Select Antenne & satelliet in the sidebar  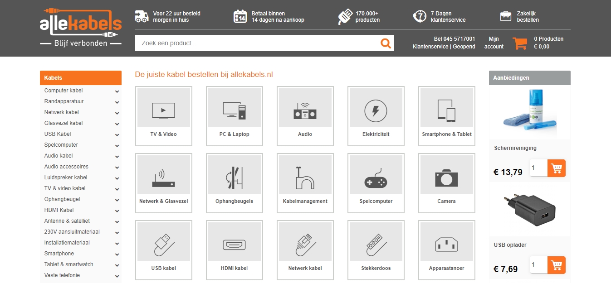tap(67, 221)
